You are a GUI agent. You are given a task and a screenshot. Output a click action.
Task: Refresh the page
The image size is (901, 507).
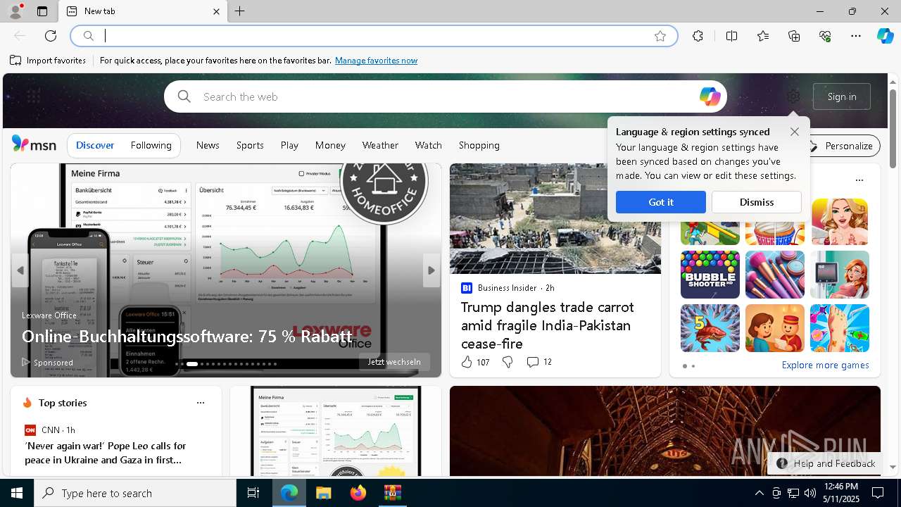coord(51,36)
